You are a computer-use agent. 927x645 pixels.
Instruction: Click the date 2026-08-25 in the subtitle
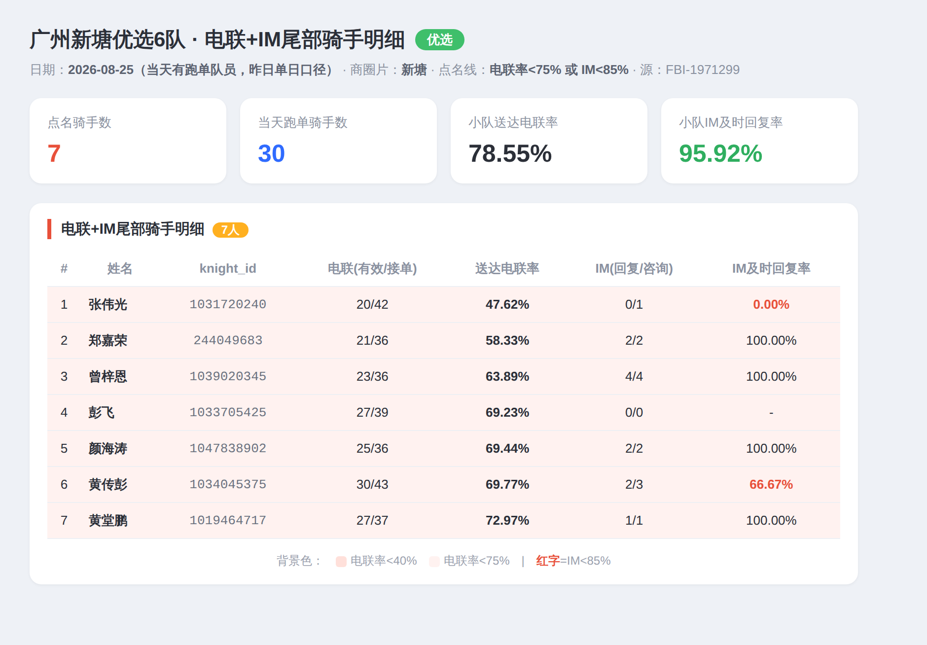[101, 70]
